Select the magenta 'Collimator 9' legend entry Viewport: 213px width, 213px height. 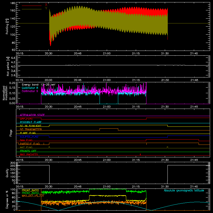[x=30, y=91]
